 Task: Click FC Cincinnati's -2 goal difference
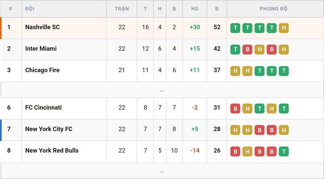[195, 108]
